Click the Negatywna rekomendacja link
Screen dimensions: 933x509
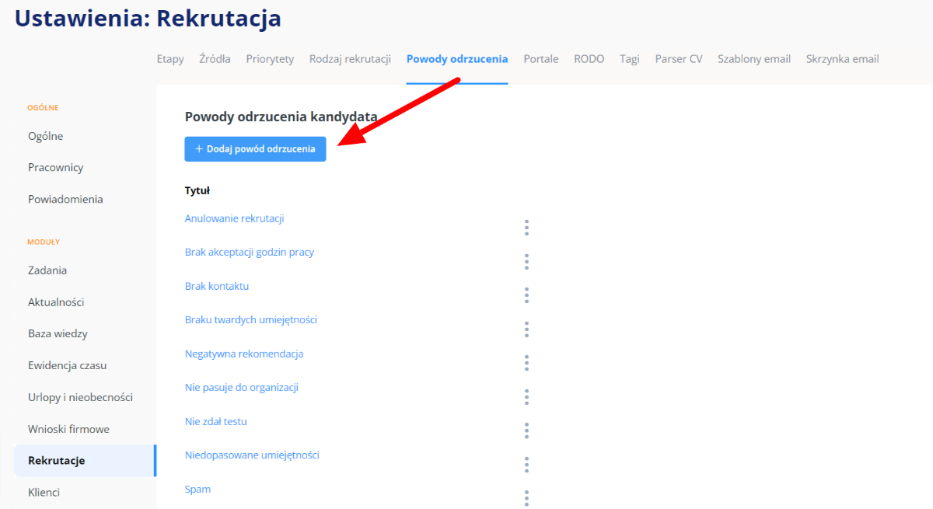(244, 354)
